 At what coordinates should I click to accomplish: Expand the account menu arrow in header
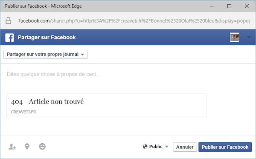pyautogui.click(x=249, y=38)
